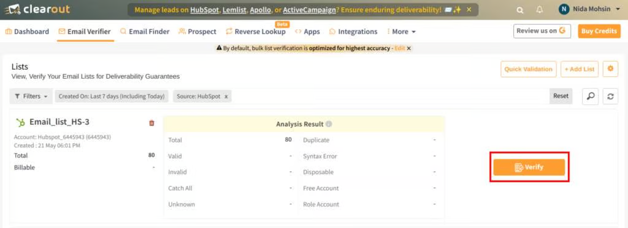The width and height of the screenshot is (628, 228).
Task: Click the Valid row in Analysis Result
Action: tap(230, 156)
